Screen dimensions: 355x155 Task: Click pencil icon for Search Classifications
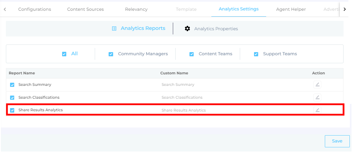pos(317,97)
